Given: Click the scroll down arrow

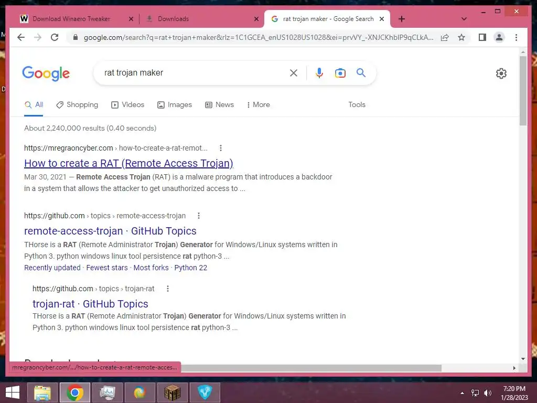Looking at the screenshot, I should 523,359.
